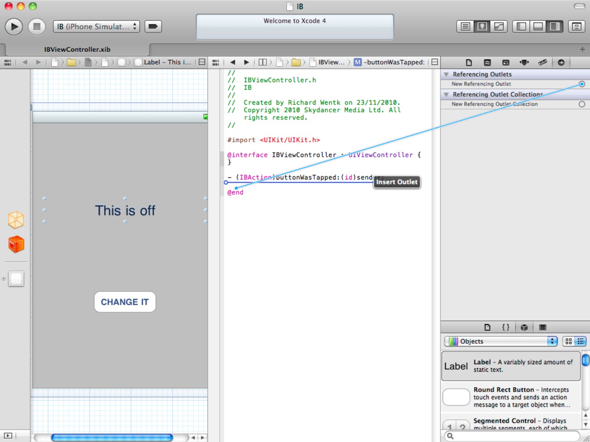This screenshot has width=590, height=442.
Task: Open related files menu in left editor
Action: 7,62
